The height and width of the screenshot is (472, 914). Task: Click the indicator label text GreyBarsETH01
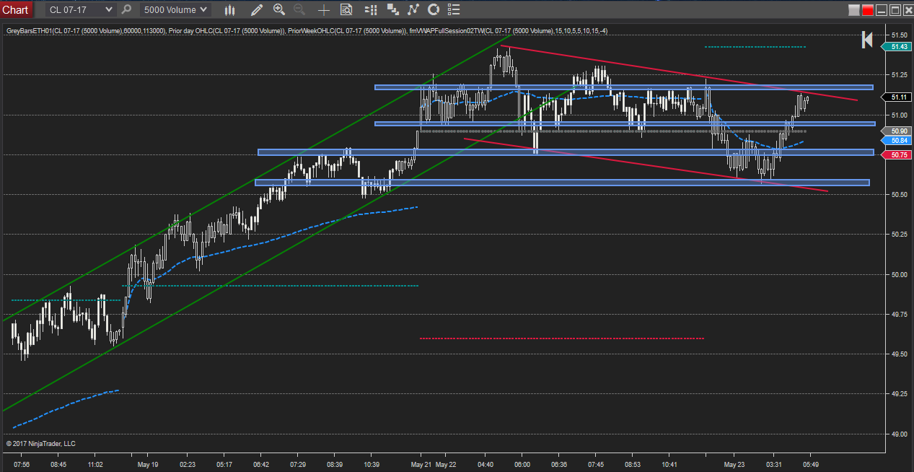click(x=30, y=31)
